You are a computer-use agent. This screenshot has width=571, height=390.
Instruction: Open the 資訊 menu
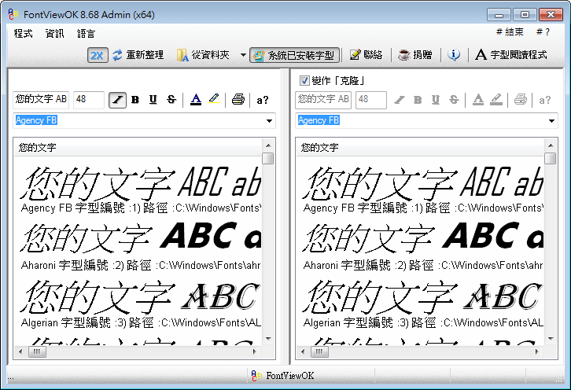tap(54, 34)
